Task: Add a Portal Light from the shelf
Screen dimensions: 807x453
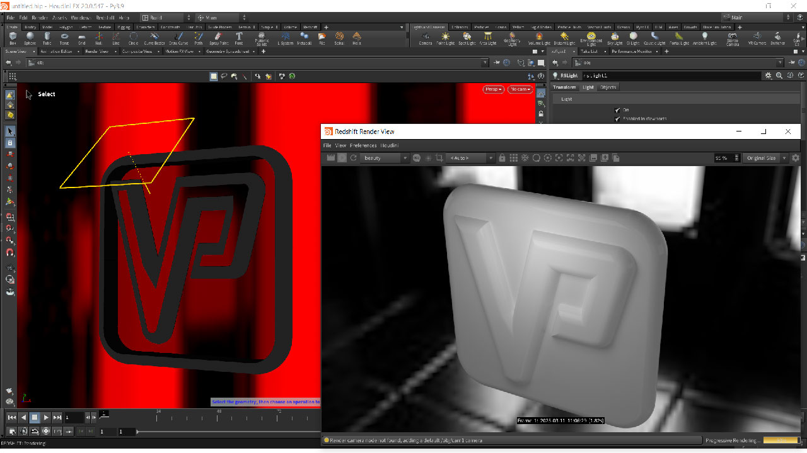Action: click(680, 39)
